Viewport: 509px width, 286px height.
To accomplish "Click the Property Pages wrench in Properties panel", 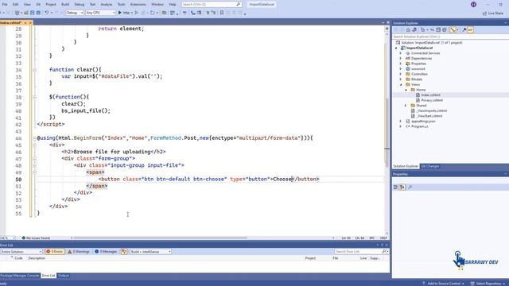I will (410, 187).
